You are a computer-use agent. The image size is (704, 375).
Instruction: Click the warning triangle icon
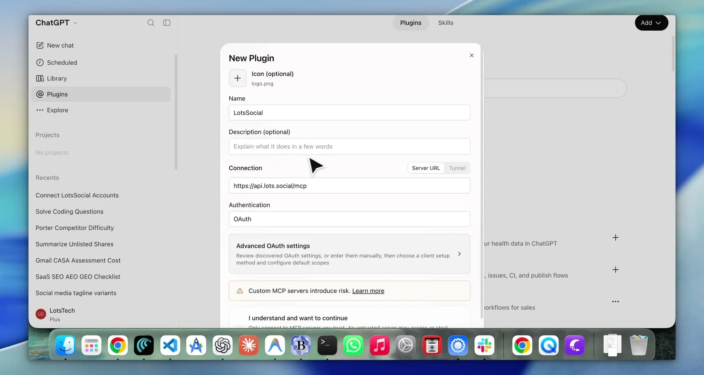coord(240,291)
